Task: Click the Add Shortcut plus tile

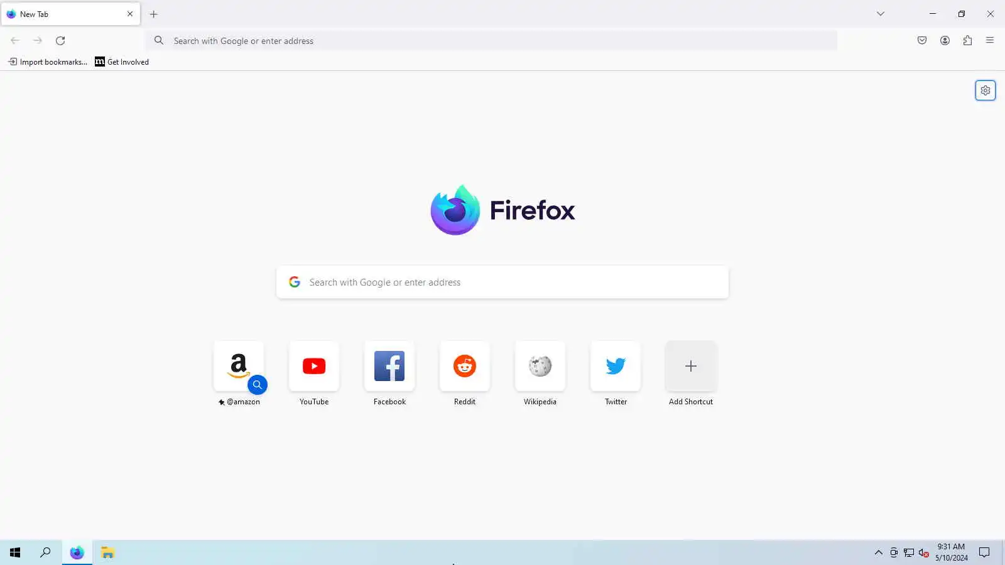Action: click(691, 366)
